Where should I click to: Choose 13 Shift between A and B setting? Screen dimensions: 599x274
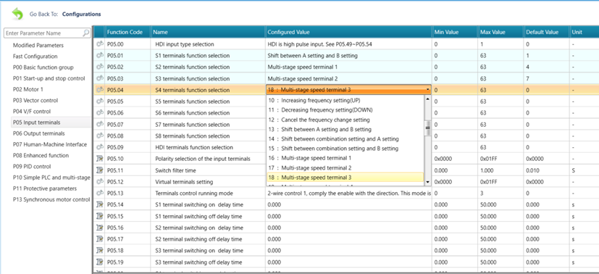pos(345,129)
